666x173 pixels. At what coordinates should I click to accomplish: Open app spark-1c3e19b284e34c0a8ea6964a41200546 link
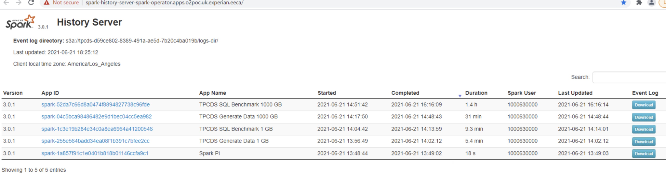pyautogui.click(x=97, y=129)
